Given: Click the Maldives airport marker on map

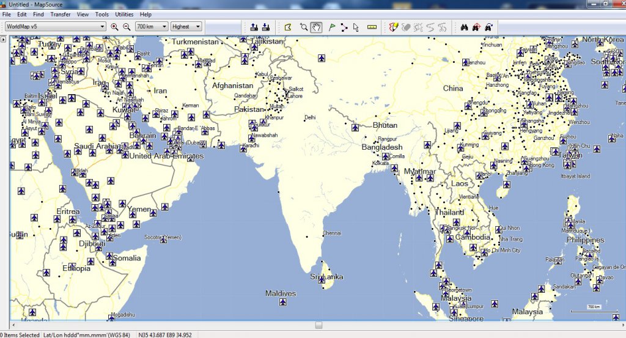Looking at the screenshot, I should pyautogui.click(x=282, y=303).
